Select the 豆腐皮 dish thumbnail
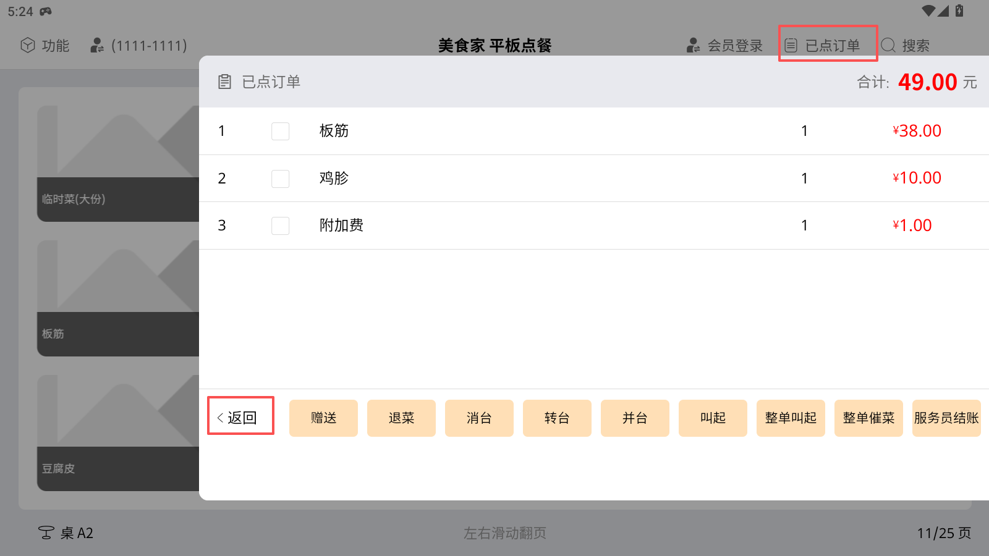This screenshot has height=556, width=989. [117, 432]
